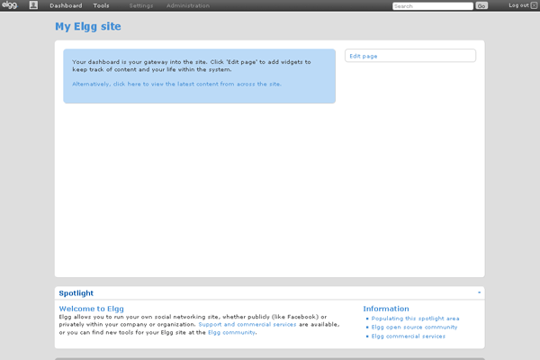Open the Support and commercial services link

259,324
